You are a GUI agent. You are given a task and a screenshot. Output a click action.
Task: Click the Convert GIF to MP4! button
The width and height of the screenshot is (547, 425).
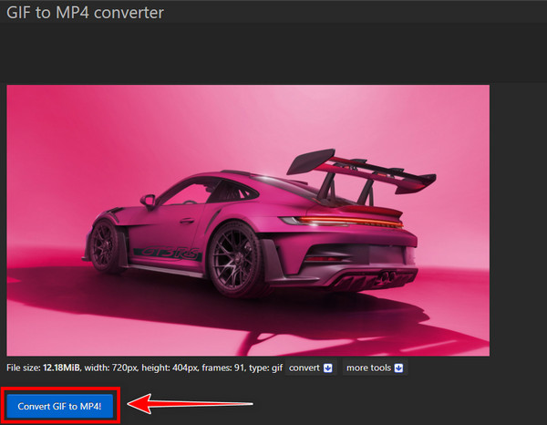[x=59, y=406]
